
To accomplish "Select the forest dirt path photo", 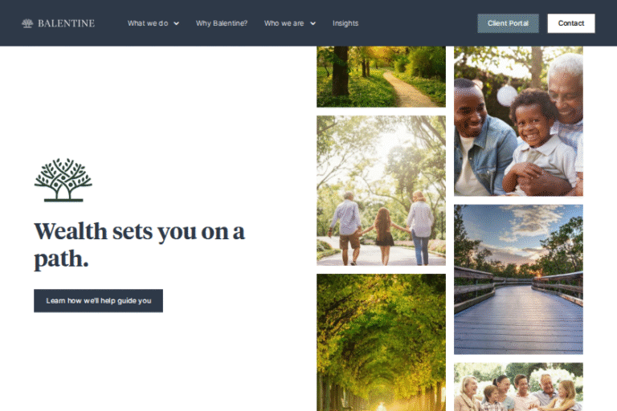I will point(381,77).
